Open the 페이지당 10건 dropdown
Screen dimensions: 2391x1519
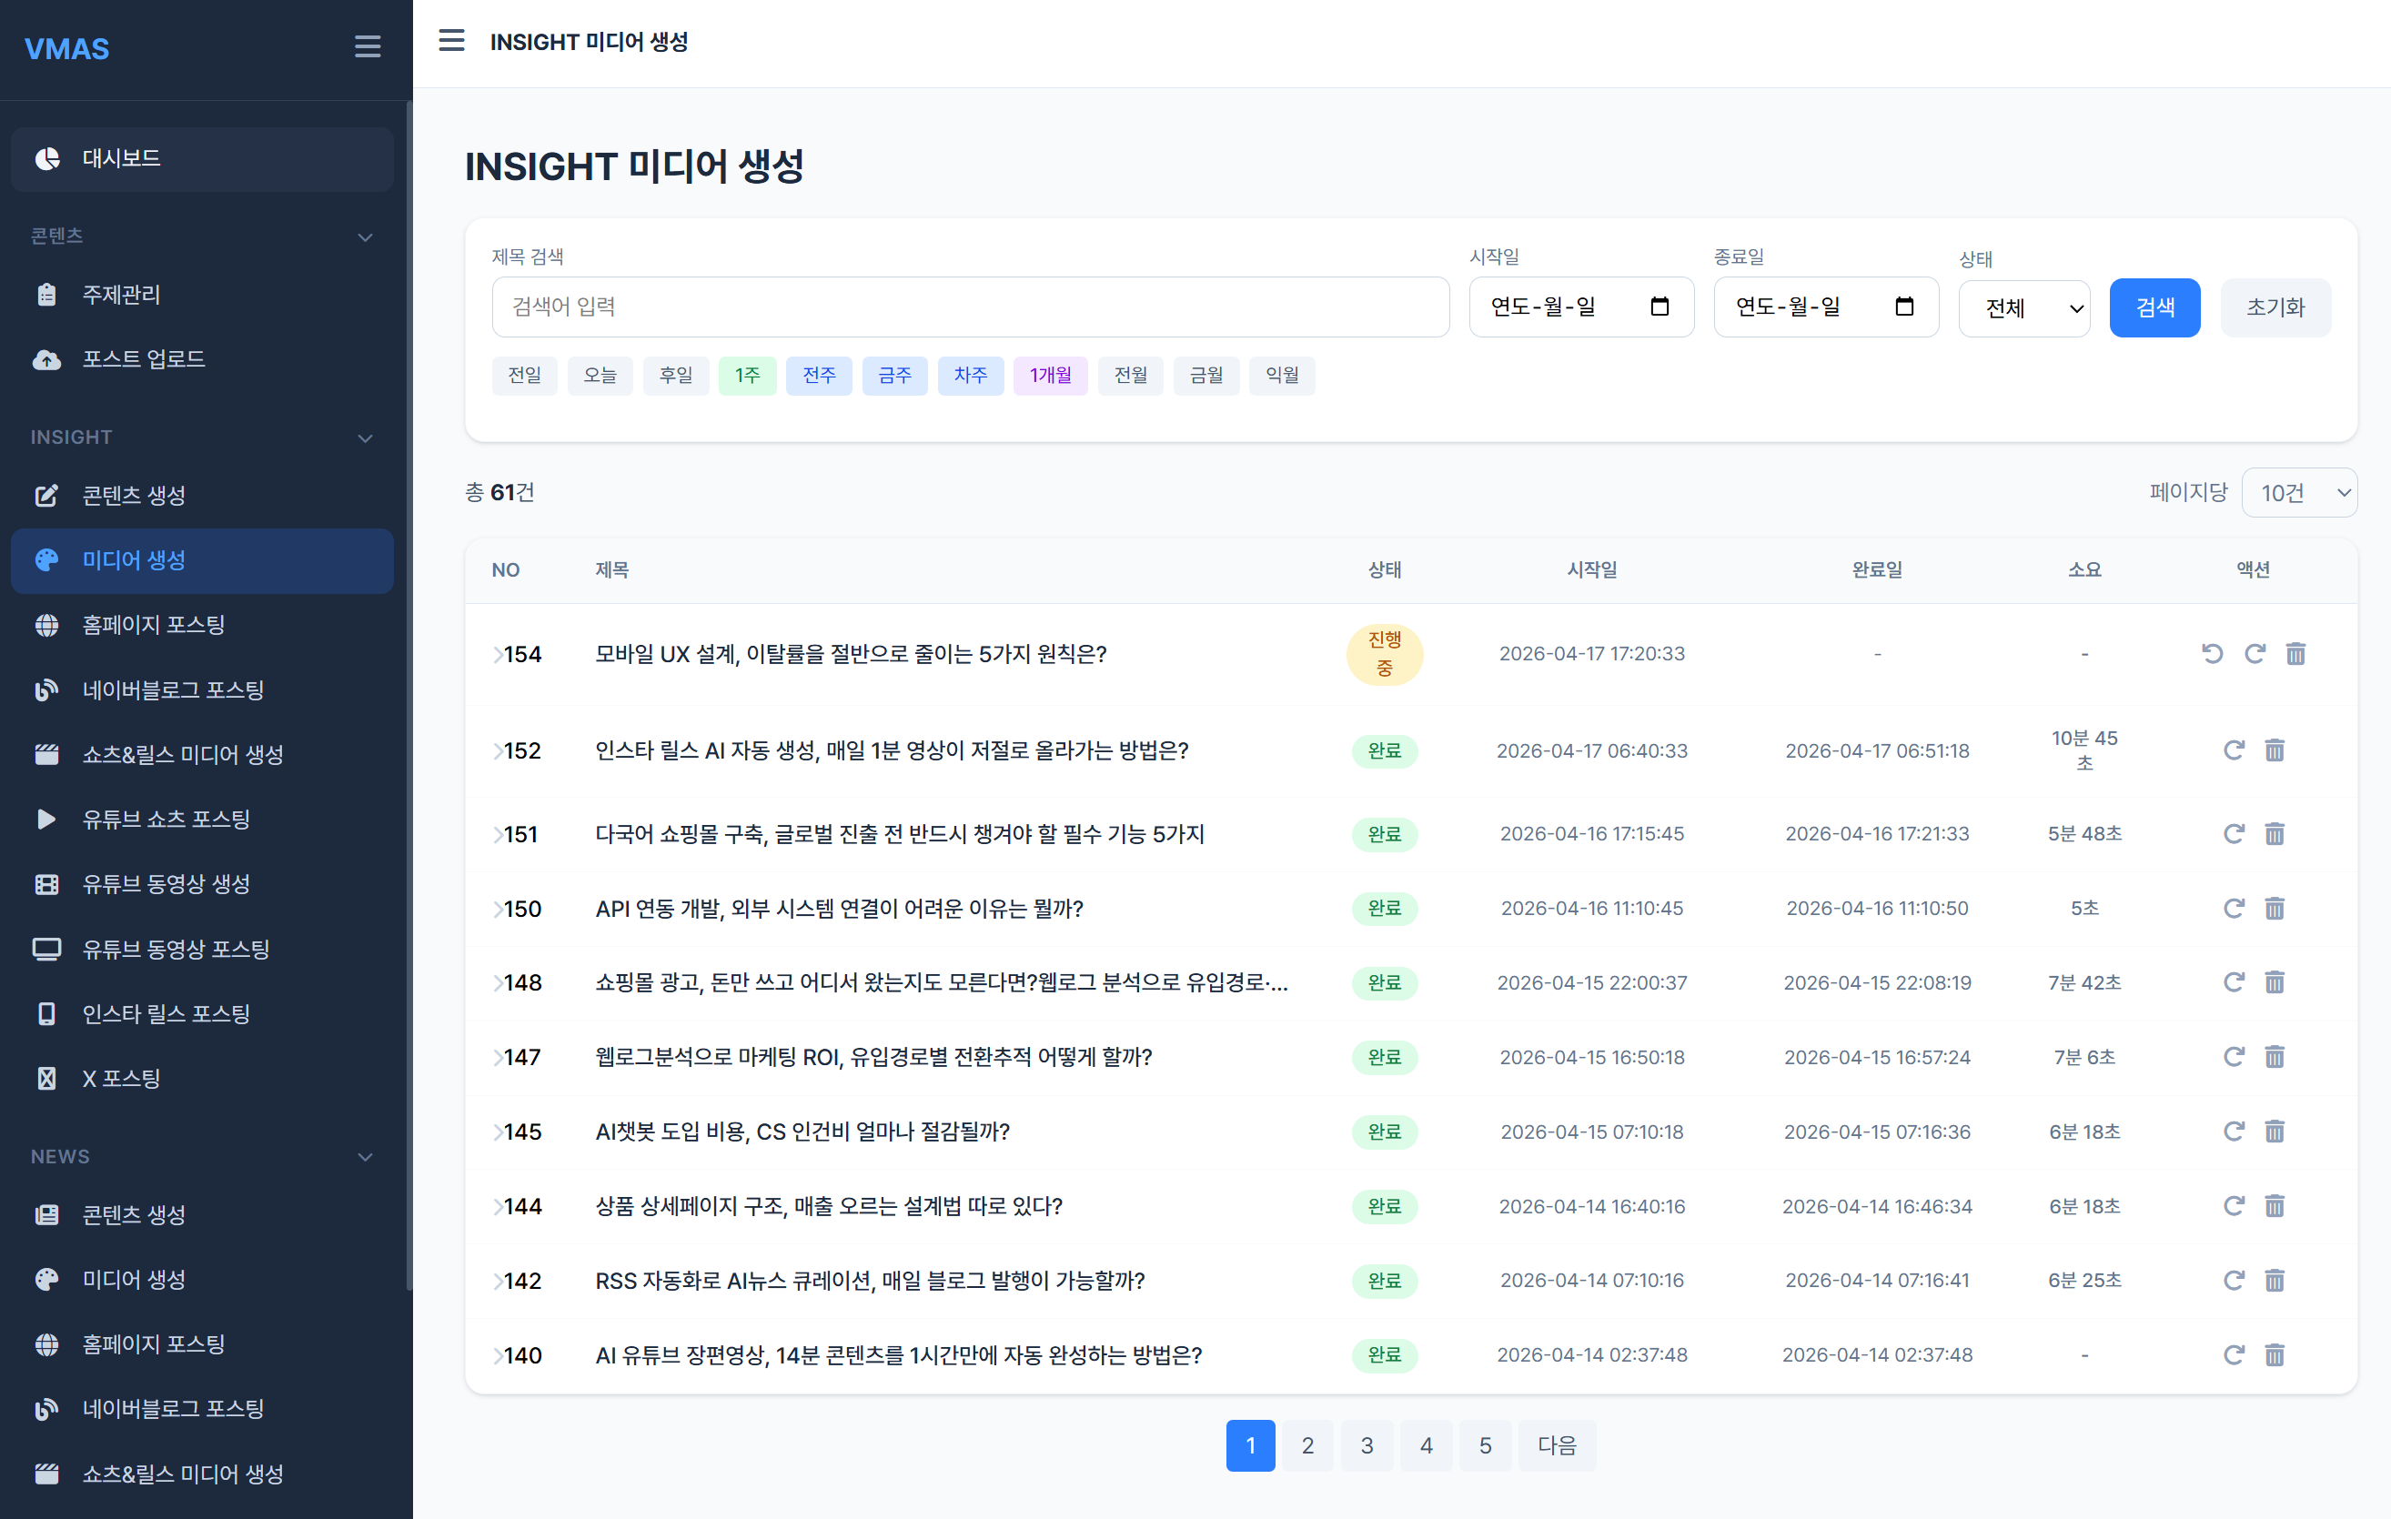click(x=2299, y=492)
